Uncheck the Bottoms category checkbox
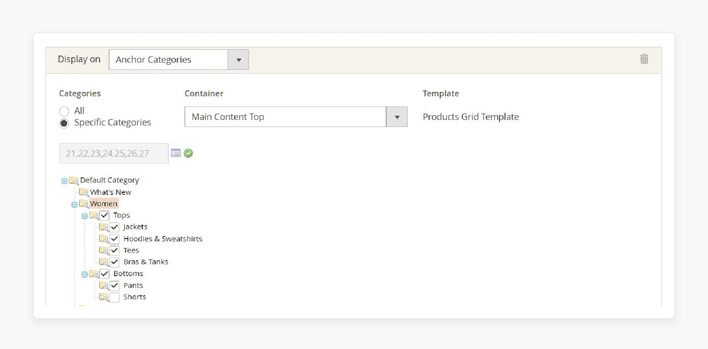This screenshot has height=349, width=708. (x=104, y=274)
